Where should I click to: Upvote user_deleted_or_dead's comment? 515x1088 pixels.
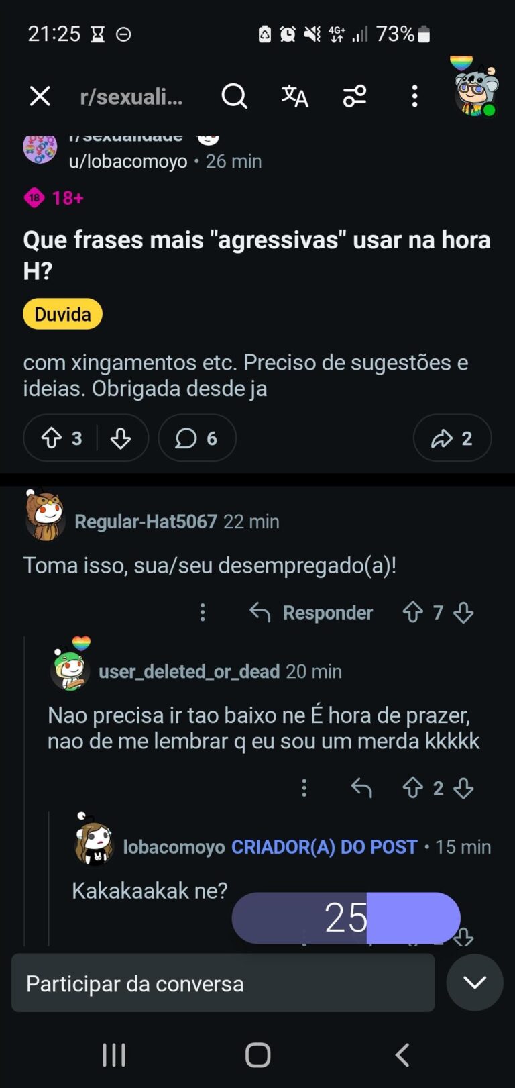(x=412, y=787)
